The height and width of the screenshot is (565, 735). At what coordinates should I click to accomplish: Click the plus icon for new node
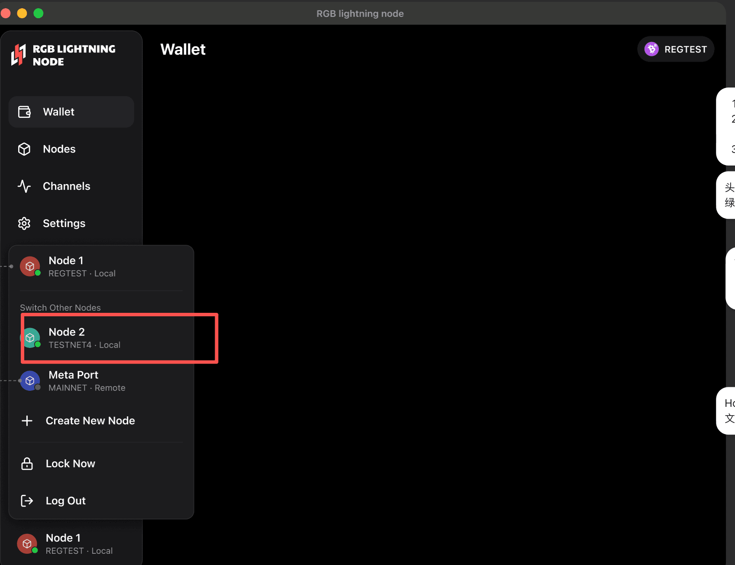(x=27, y=421)
